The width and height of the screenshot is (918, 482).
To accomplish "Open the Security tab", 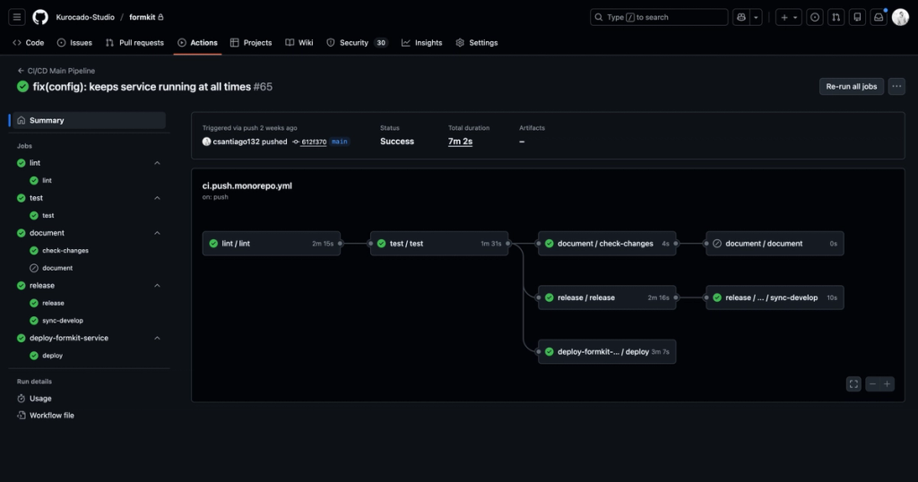I will pos(357,43).
